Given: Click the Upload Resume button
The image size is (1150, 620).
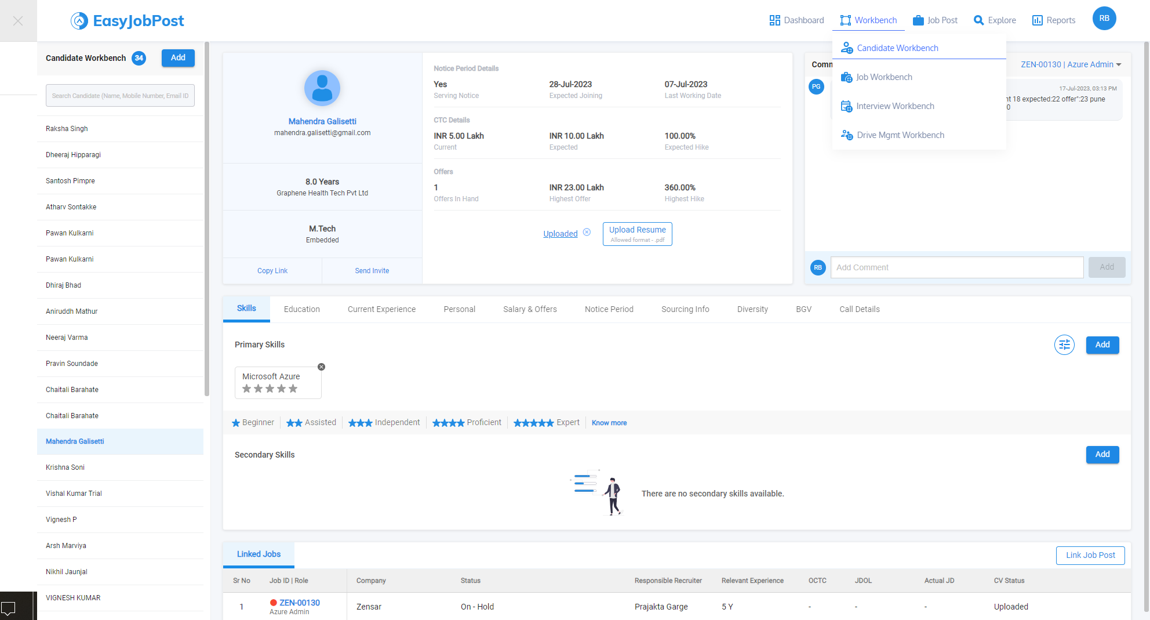Looking at the screenshot, I should 637,234.
